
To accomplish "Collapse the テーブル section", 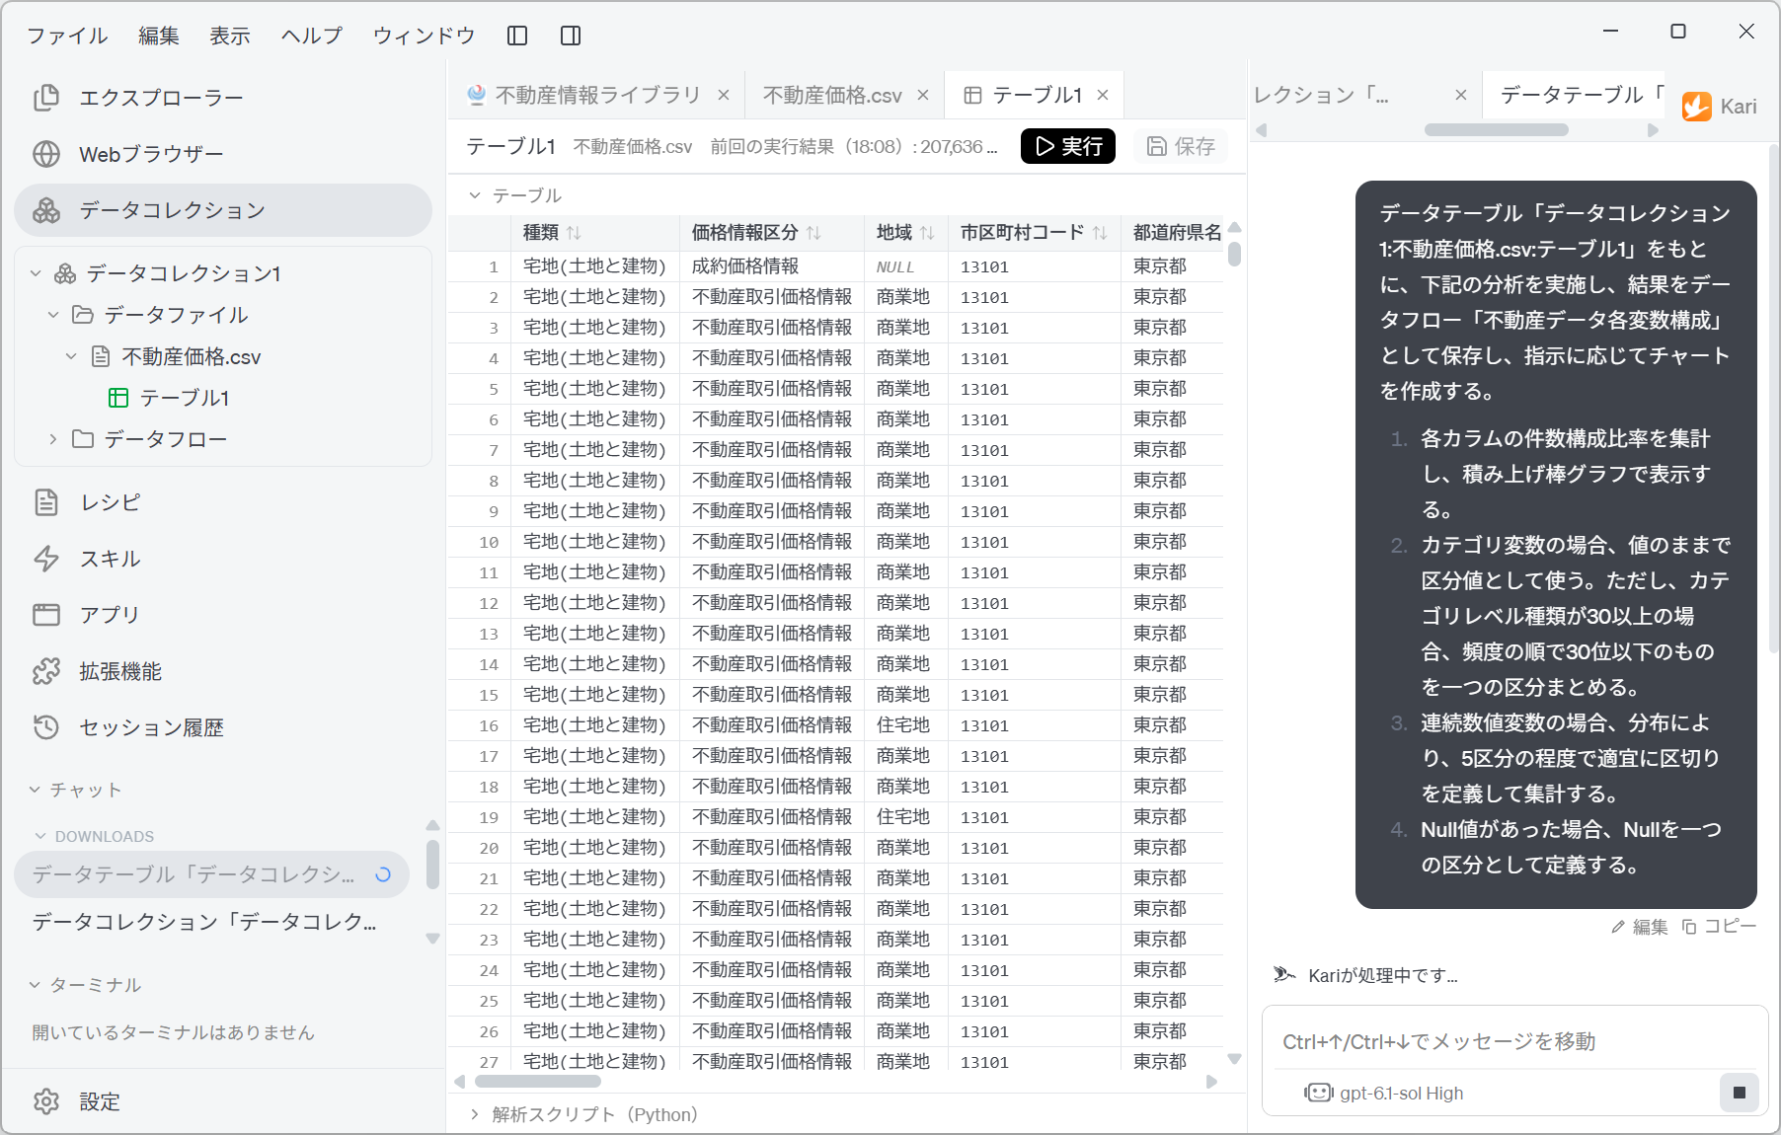I will [475, 195].
